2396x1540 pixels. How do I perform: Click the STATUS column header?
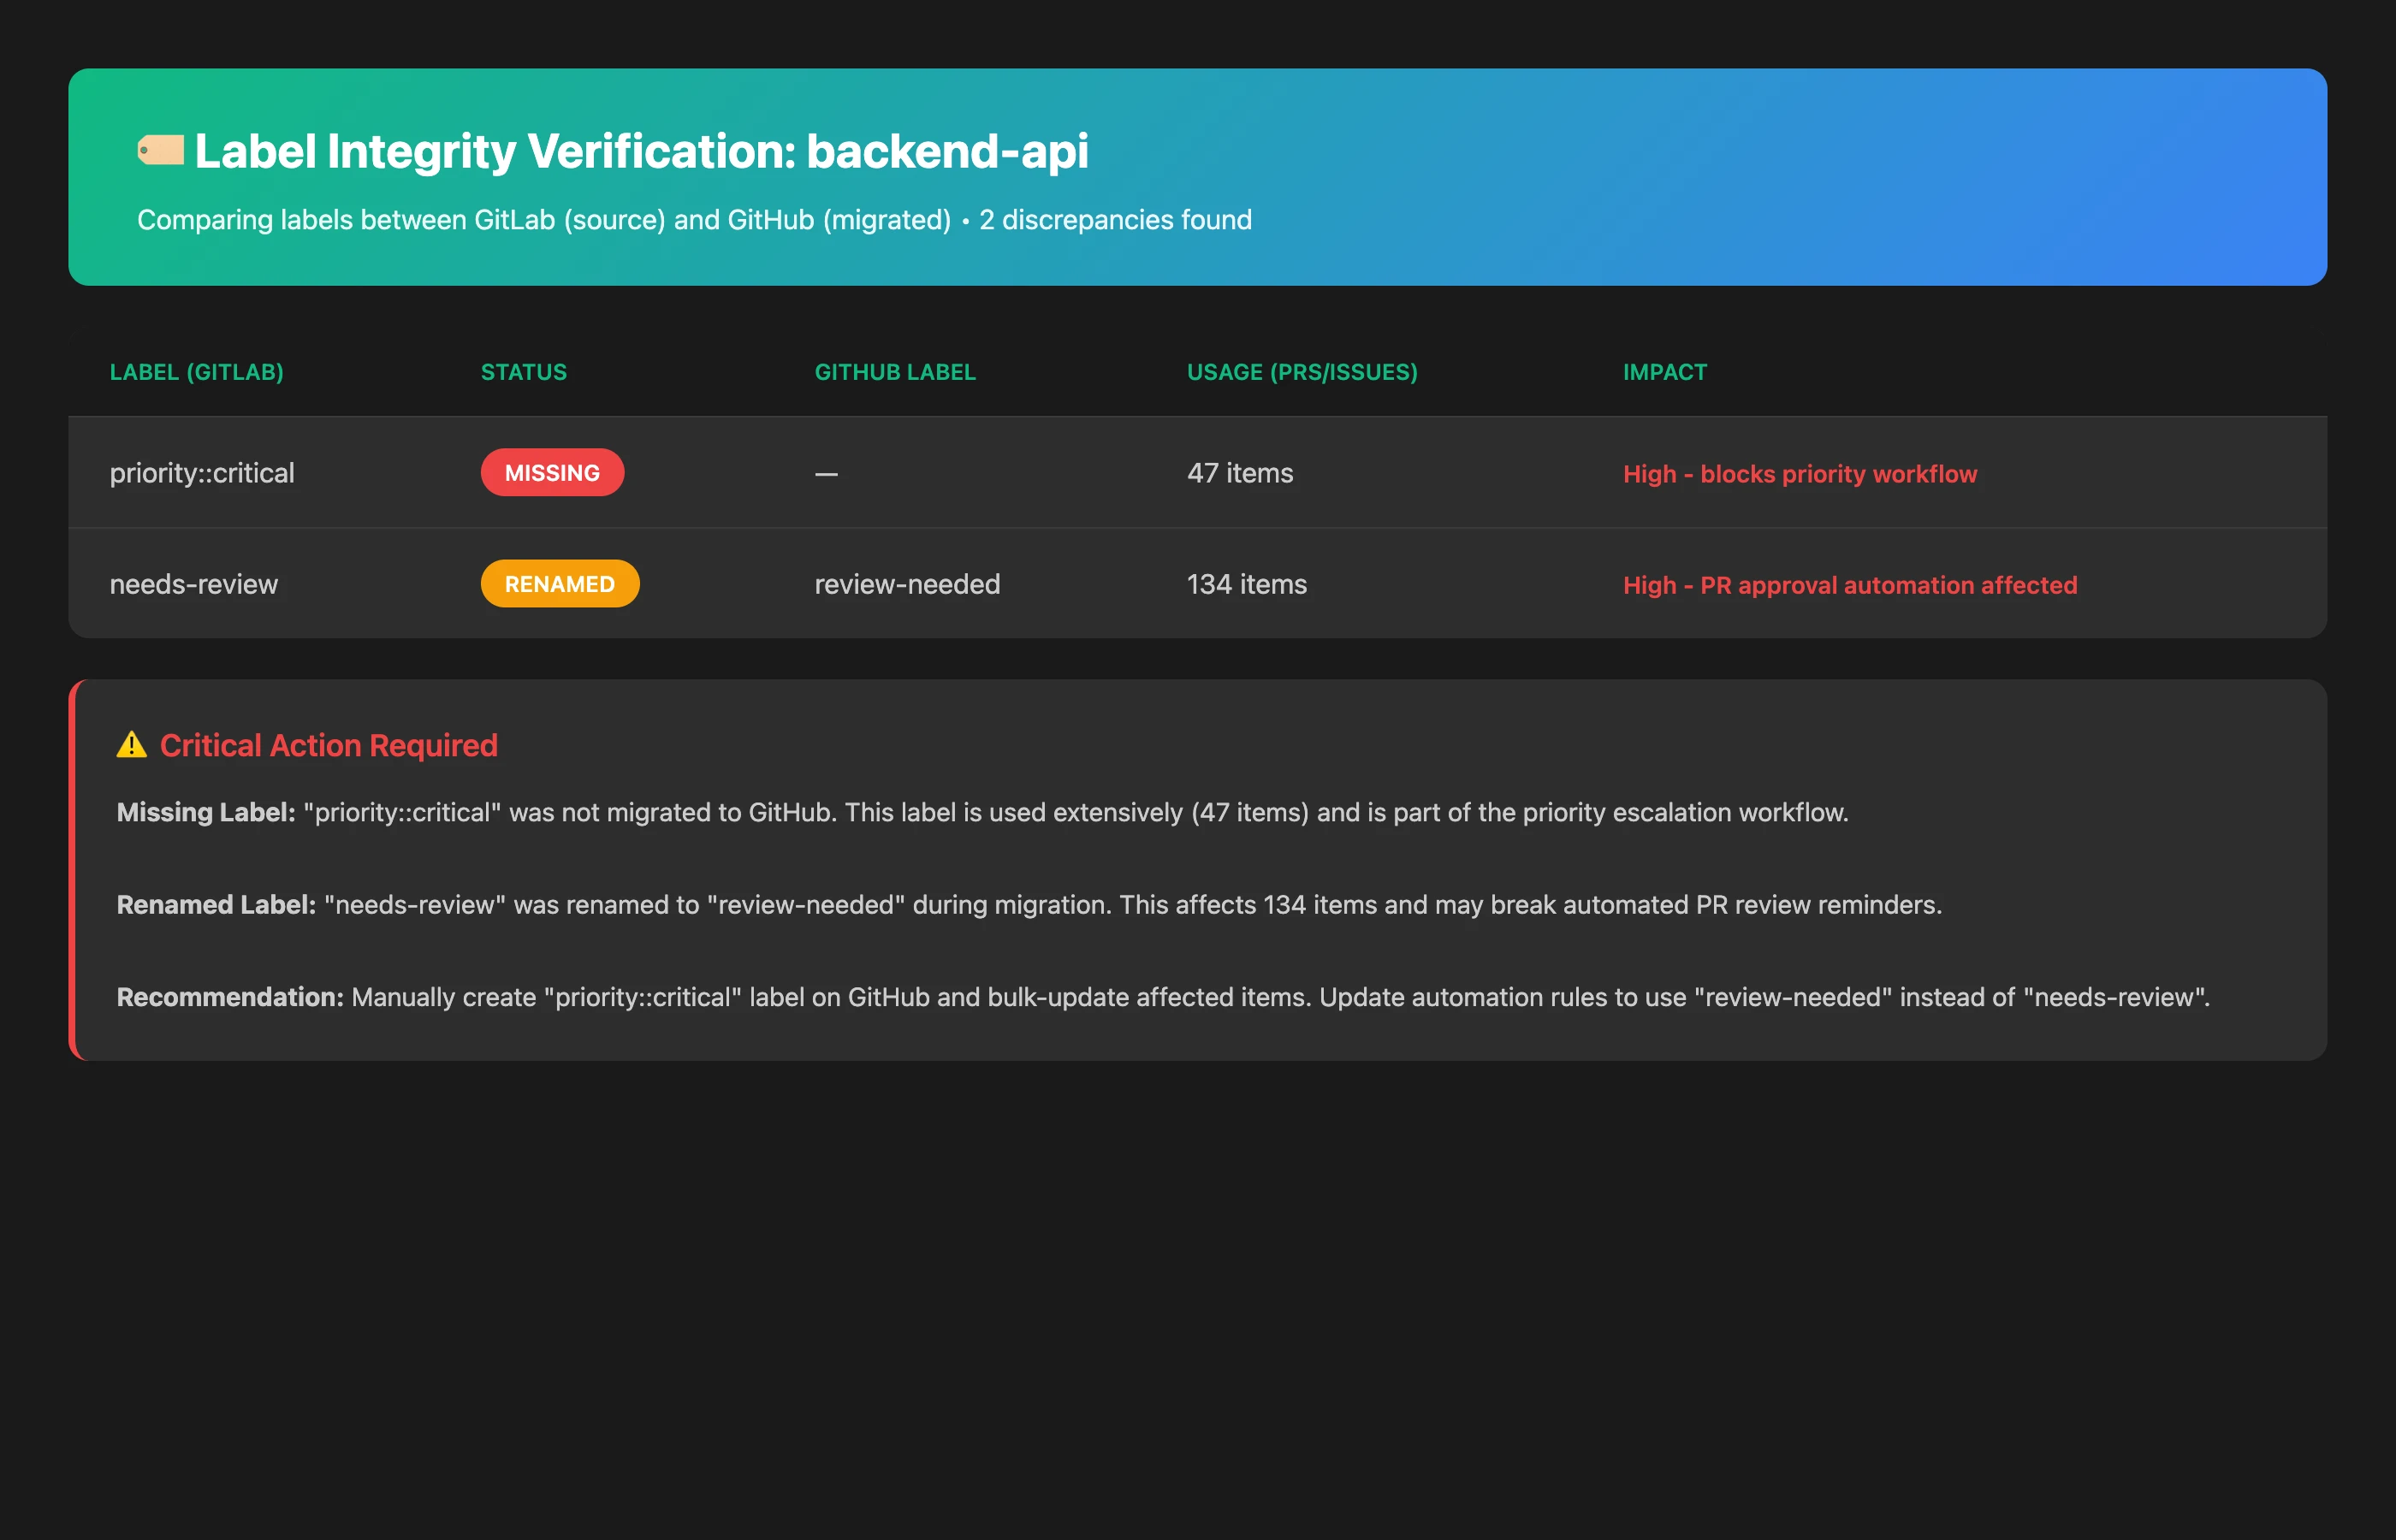pos(524,372)
